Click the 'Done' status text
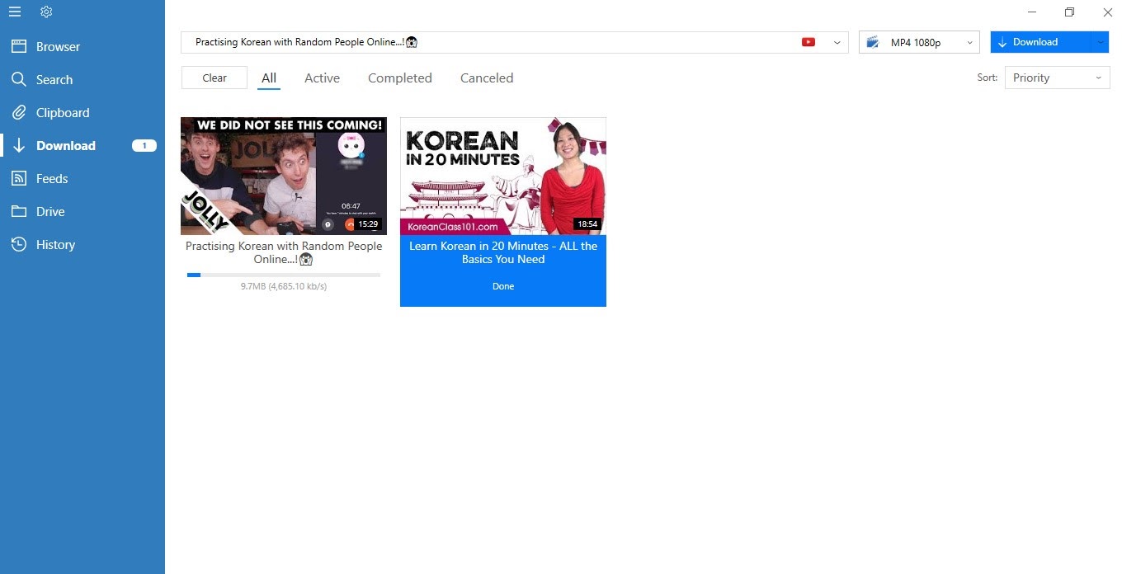Screen dimensions: 1122x574 (x=503, y=286)
